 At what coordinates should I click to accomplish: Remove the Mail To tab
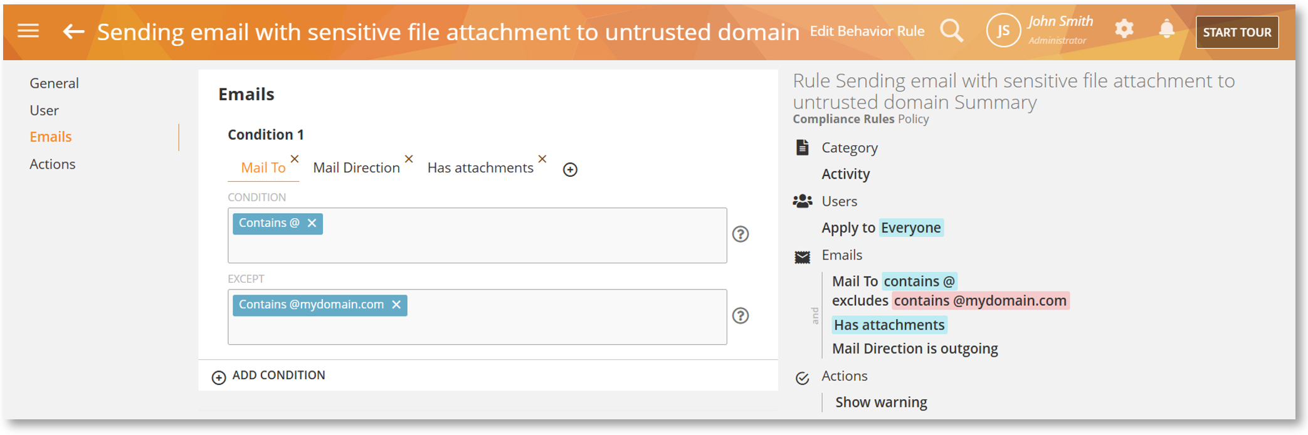[295, 159]
